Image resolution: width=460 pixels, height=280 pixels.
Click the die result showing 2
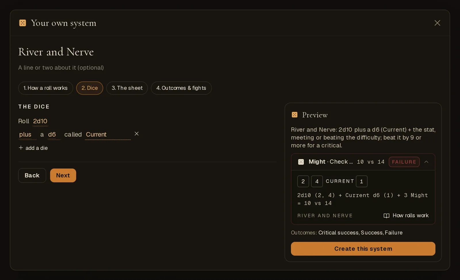coord(303,181)
